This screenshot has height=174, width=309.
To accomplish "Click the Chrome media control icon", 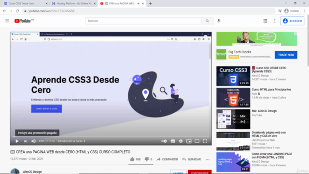I will click(280, 11).
